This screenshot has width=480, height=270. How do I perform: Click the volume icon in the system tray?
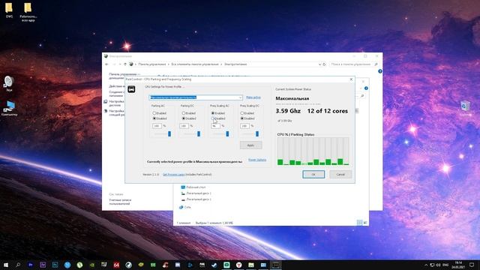438,265
